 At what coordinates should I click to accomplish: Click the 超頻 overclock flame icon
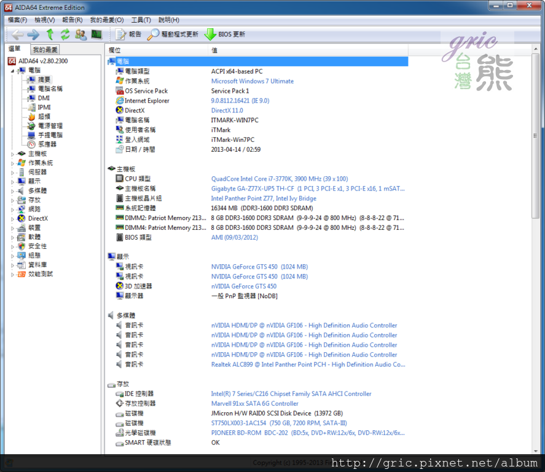(31, 116)
